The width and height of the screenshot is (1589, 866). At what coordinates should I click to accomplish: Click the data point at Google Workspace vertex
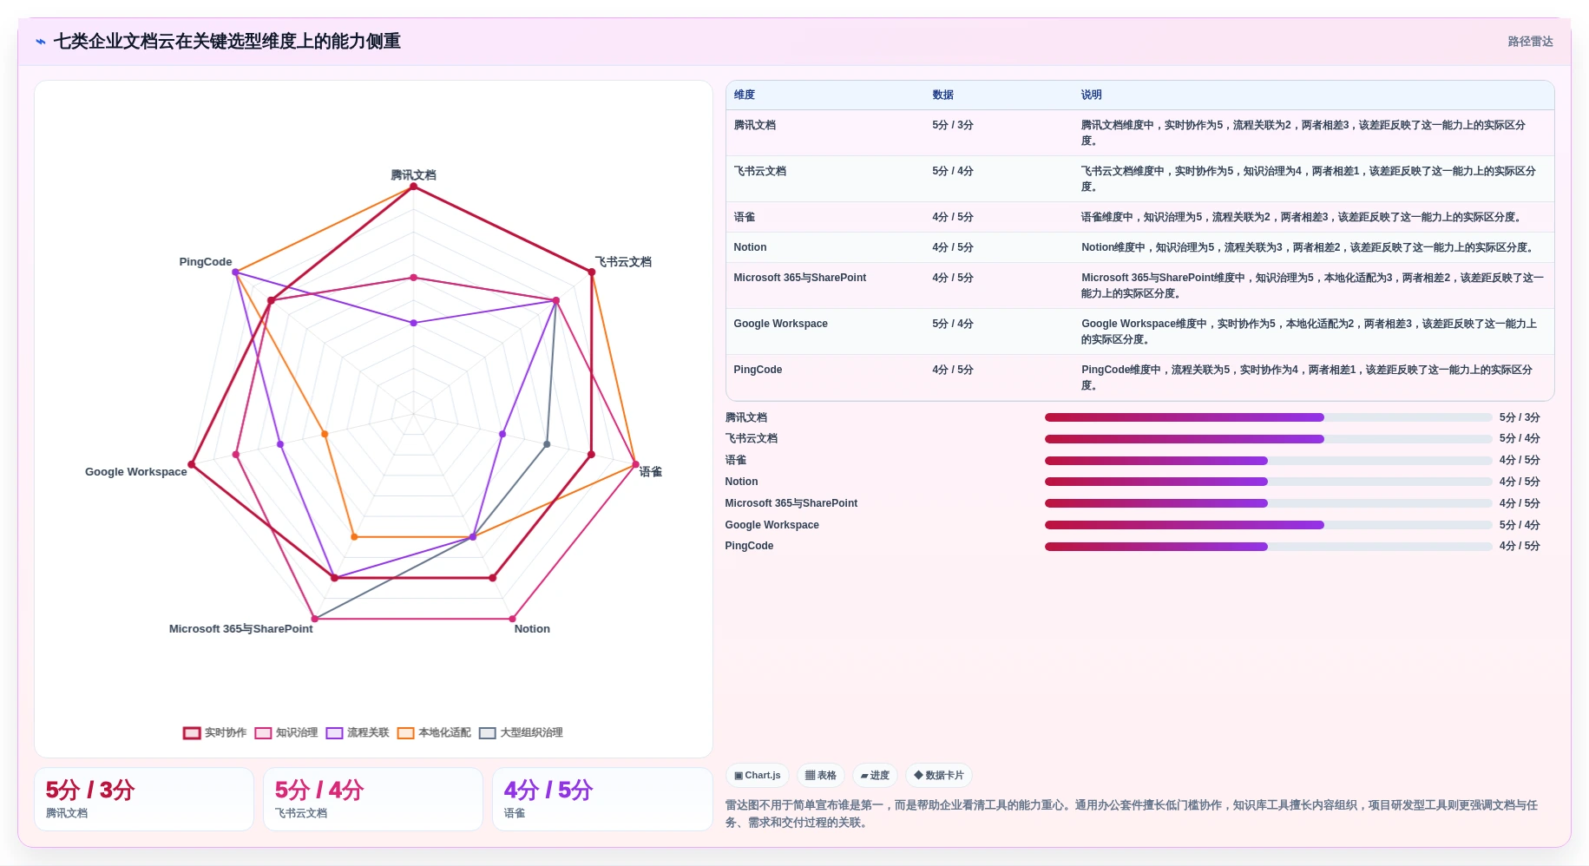192,465
